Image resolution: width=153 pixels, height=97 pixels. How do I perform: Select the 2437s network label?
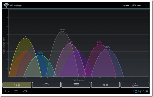click(x=63, y=29)
